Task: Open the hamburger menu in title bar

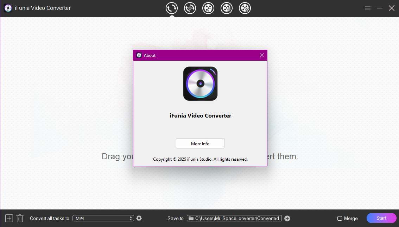Action: tap(367, 8)
